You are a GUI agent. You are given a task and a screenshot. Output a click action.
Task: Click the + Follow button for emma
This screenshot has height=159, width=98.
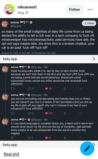click(89, 23)
